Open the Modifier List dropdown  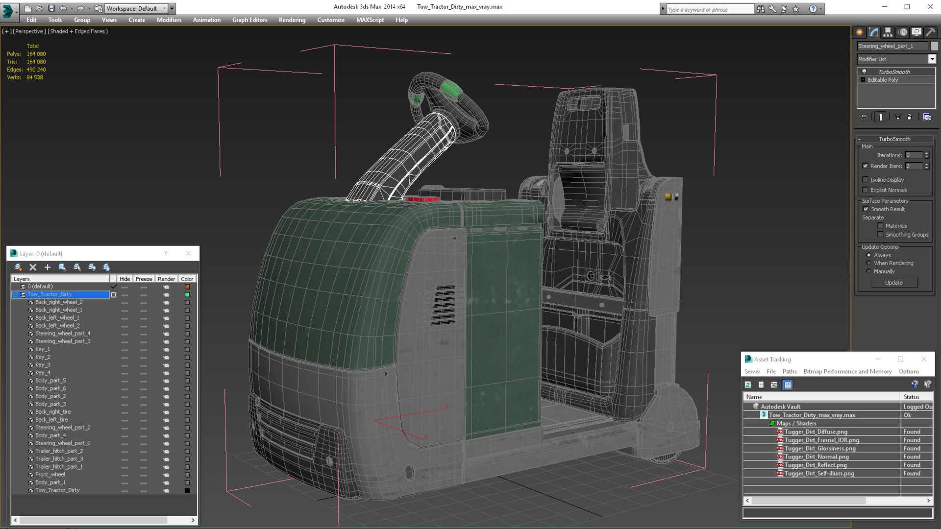click(932, 59)
